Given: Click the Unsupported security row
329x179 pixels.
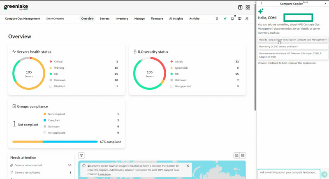Looking at the screenshot, I should (204, 86).
